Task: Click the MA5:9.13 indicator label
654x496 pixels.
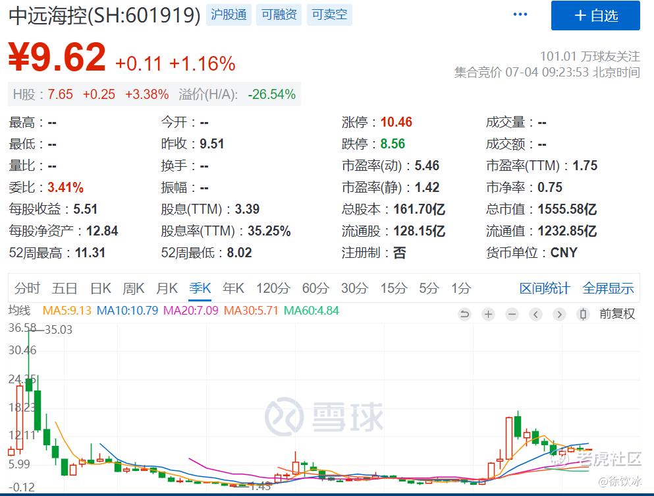Action: [x=67, y=311]
